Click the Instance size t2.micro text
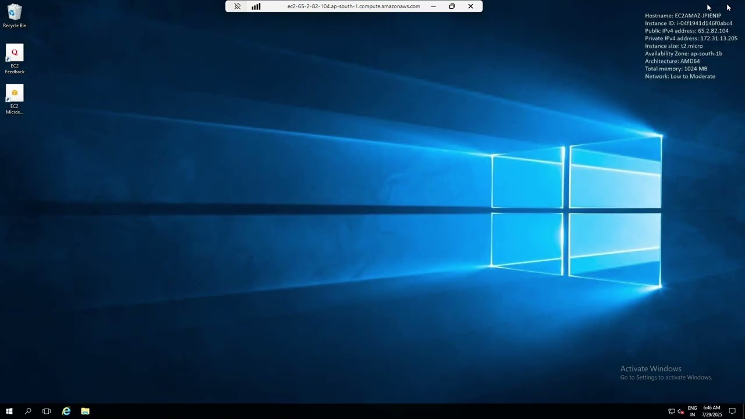This screenshot has width=745, height=419. coord(673,46)
